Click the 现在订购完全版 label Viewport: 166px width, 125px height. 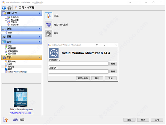pos(61,24)
